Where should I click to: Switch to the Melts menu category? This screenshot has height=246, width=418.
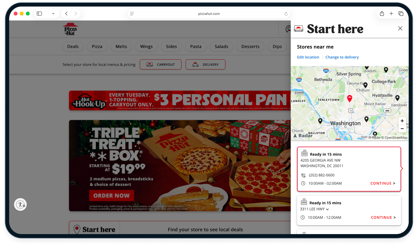(x=121, y=46)
